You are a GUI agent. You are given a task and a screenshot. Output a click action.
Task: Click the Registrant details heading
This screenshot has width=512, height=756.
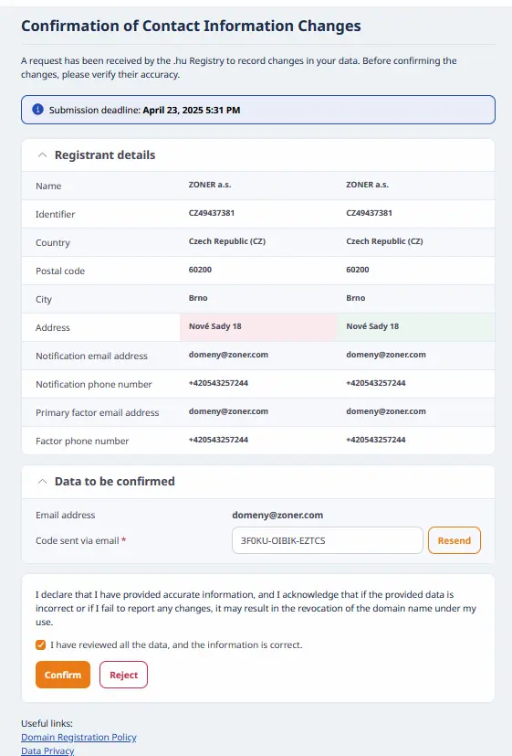(x=105, y=154)
